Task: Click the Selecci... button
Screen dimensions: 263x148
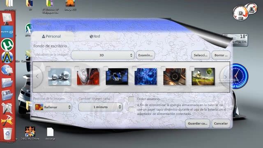Action: 201,55
